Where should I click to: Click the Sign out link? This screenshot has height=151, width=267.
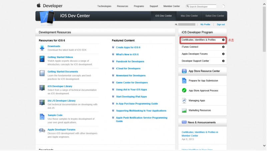(x=221, y=25)
